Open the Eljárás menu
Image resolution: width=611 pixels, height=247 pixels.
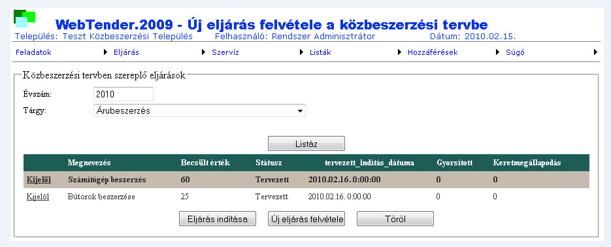(126, 52)
